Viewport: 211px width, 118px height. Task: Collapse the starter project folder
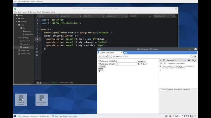pos(15,15)
